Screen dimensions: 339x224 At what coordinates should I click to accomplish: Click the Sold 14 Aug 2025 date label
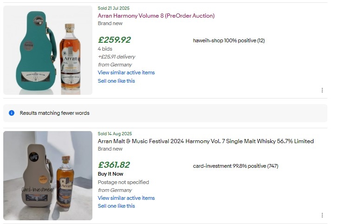point(115,134)
